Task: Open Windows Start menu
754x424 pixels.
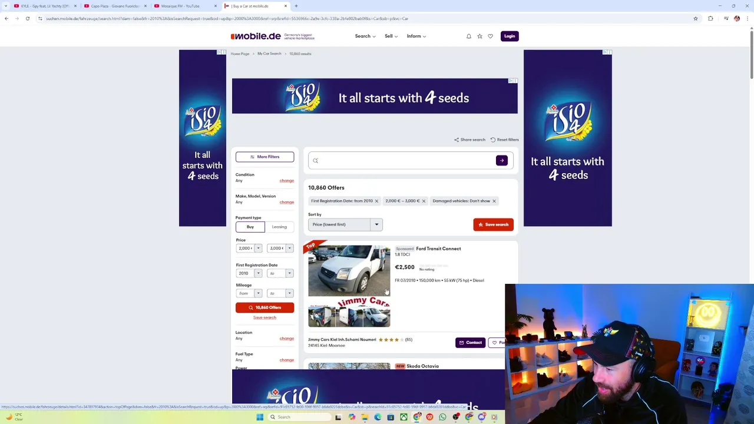Action: (260, 417)
